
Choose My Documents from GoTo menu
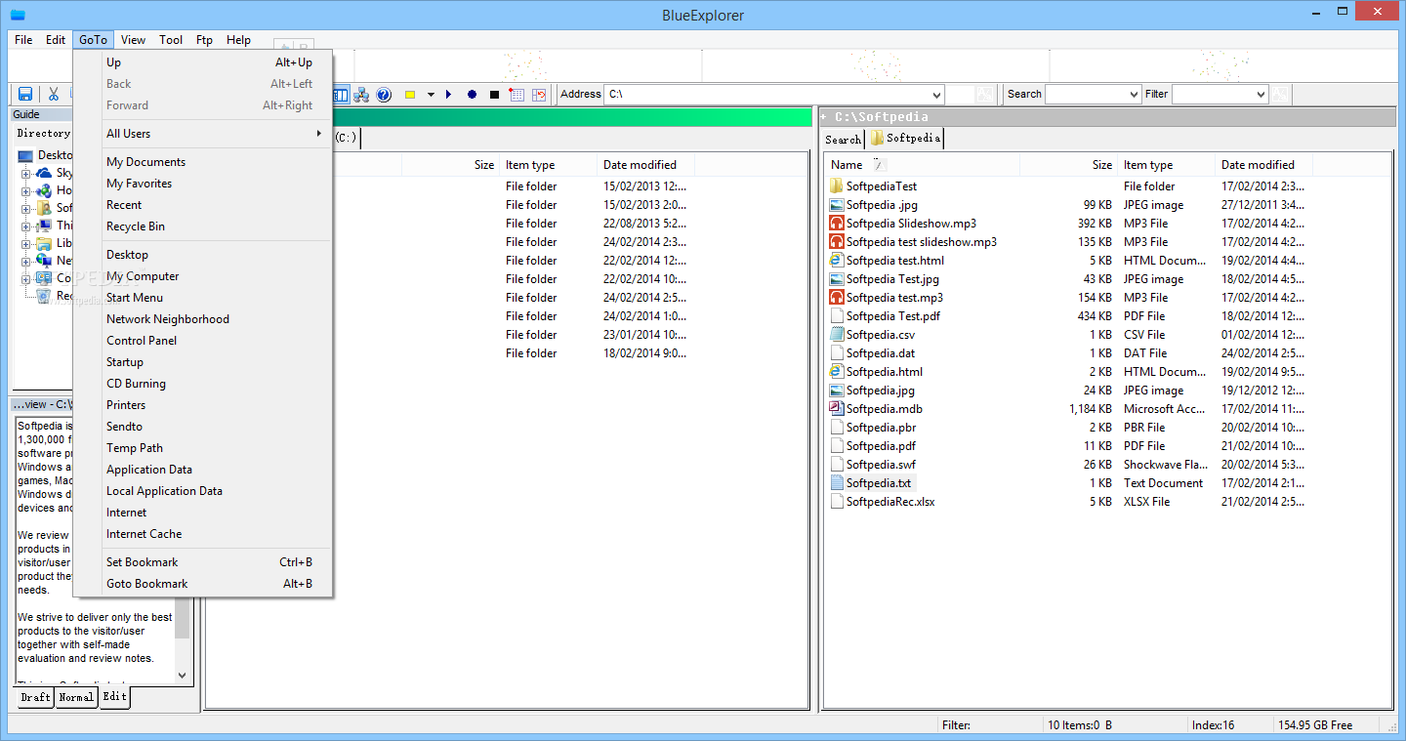tap(203, 162)
